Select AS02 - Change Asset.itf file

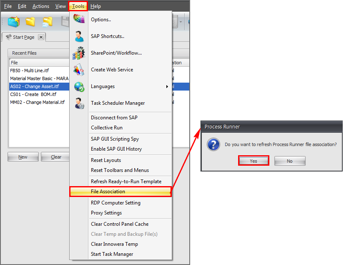[35, 86]
